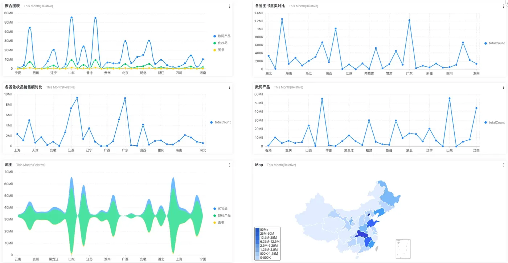
Task: Click the 山东 peak point in 聚合图表
Action: (71, 17)
